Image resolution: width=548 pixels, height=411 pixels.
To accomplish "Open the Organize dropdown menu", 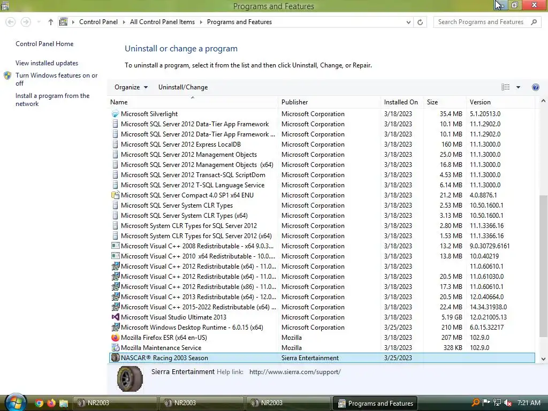I will point(131,87).
